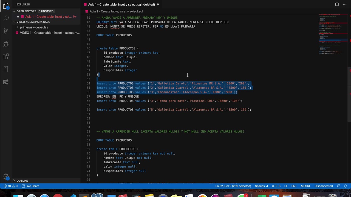Click unsaved dot beside Aula 1 in Open Editors
Screen dimensions: 351x197
click(18, 17)
